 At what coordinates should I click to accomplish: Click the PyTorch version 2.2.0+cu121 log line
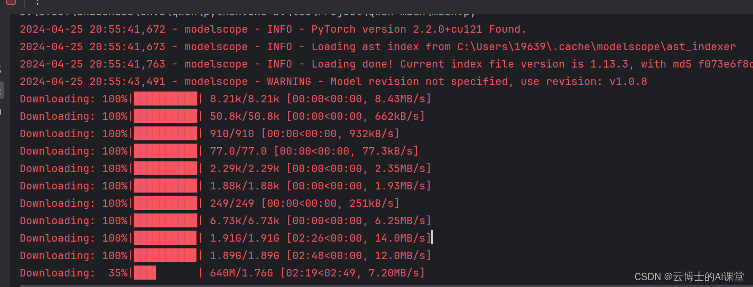click(x=273, y=30)
